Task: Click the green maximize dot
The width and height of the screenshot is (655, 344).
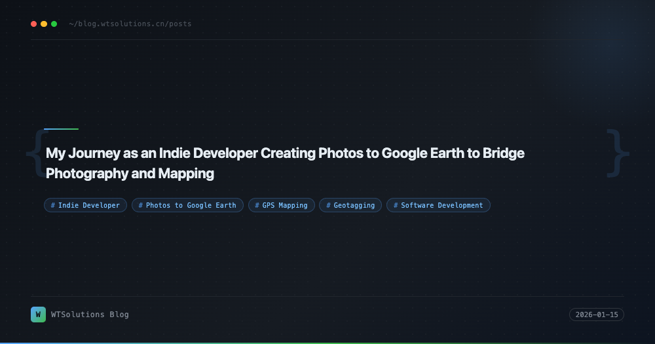Action: point(54,24)
